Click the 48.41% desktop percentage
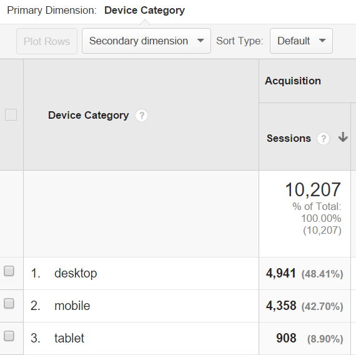This screenshot has width=356, height=355. pyautogui.click(x=322, y=274)
